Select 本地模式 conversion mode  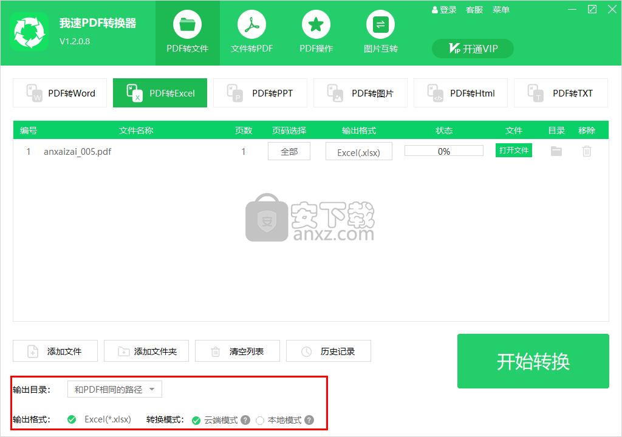pos(260,421)
